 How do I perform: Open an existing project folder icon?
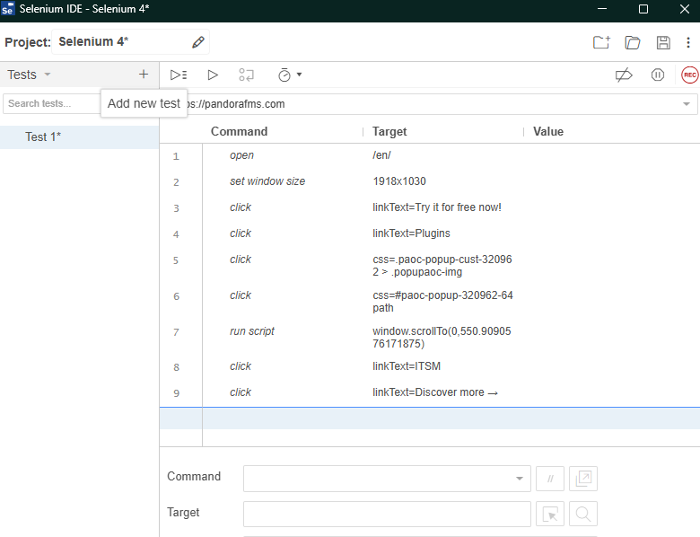pos(632,42)
